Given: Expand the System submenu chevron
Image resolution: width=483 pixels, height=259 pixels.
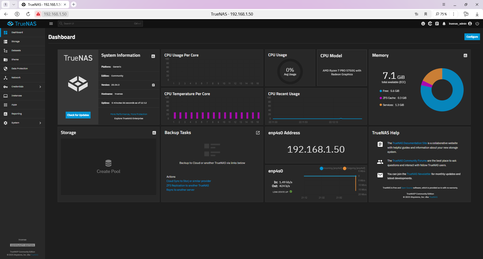Looking at the screenshot, I should click(40, 123).
